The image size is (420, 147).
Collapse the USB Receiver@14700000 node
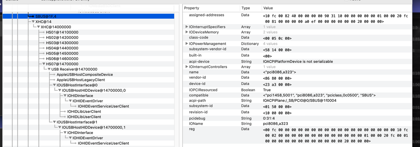click(x=49, y=69)
